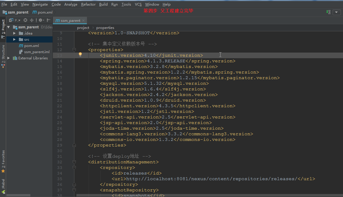Fold the snapshotRepository block at line 37
Image resolution: width=343 pixels, height=197 pixels.
[74, 190]
